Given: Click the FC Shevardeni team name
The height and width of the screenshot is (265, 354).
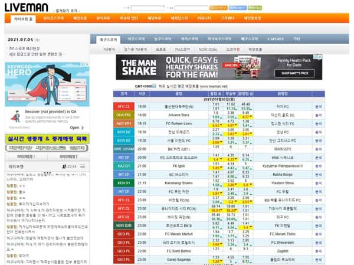Looking at the screenshot, I should (x=283, y=243).
